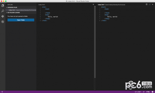The width and height of the screenshot is (155, 93).
Task: Click the <html> tag in left editor
Action: pos(44,7)
